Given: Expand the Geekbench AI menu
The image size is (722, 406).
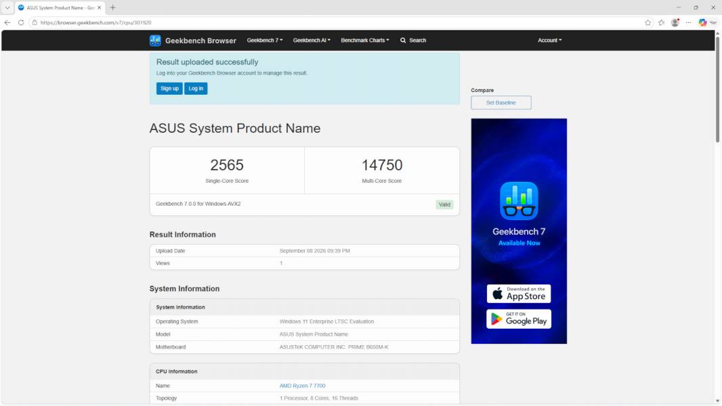Looking at the screenshot, I should 312,41.
